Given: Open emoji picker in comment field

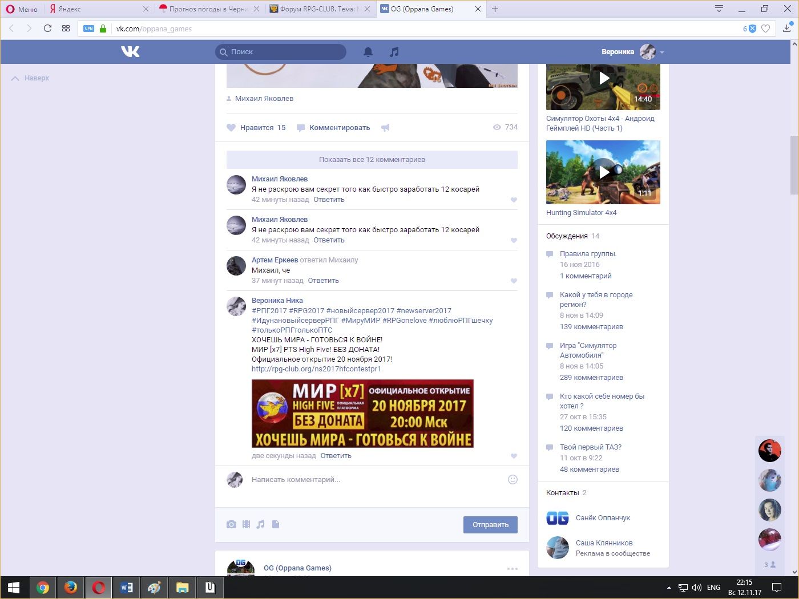Looking at the screenshot, I should click(x=513, y=480).
